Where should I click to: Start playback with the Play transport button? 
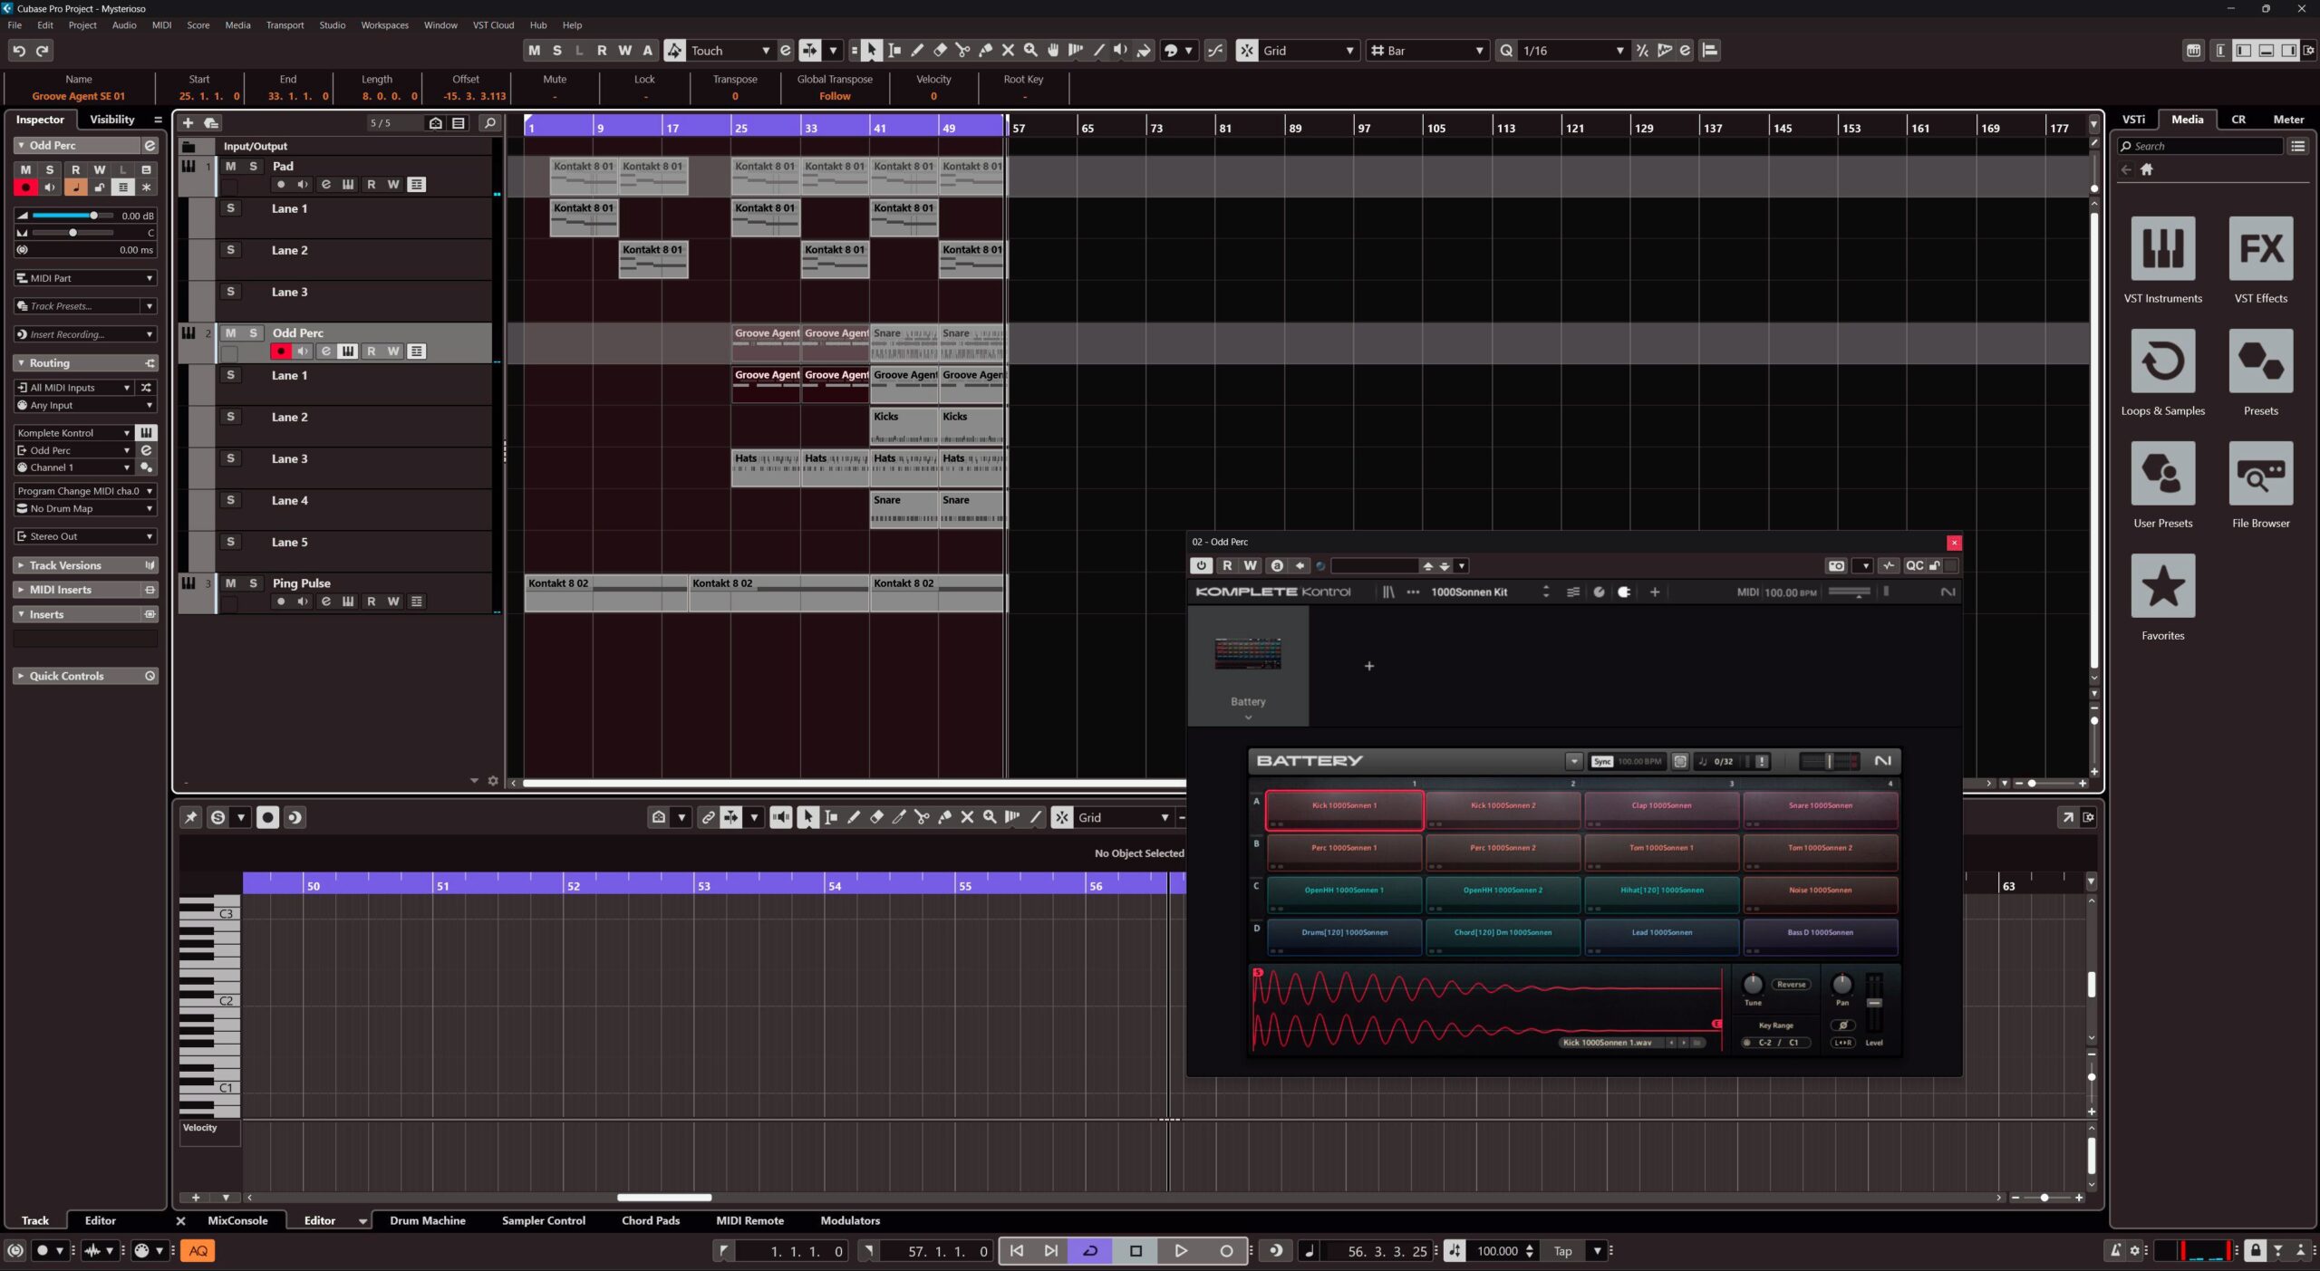(1181, 1251)
